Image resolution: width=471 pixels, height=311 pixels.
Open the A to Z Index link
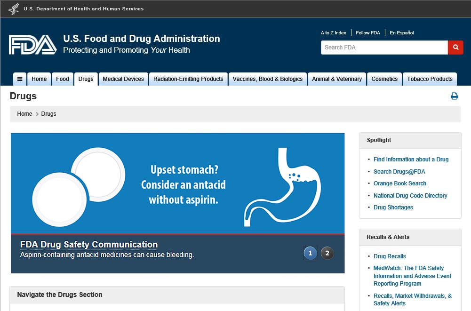[x=333, y=33]
